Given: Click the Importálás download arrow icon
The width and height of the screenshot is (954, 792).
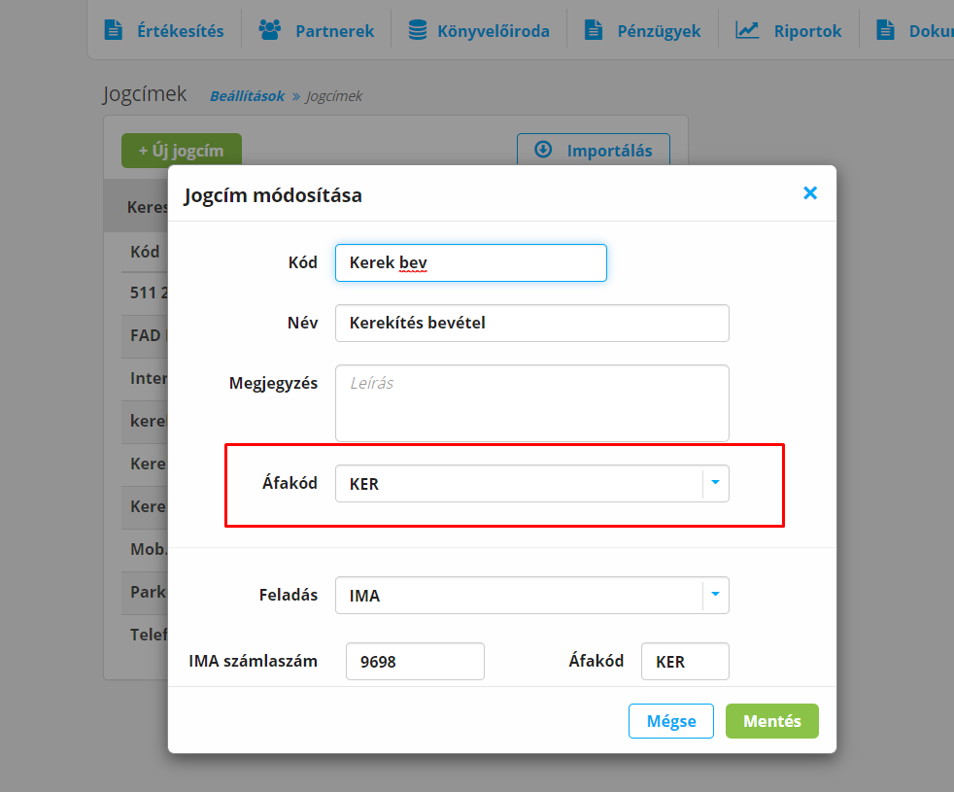Looking at the screenshot, I should click(x=544, y=151).
